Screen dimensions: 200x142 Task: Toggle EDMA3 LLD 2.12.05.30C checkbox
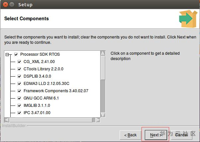point(19,84)
